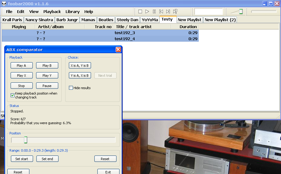The image size is (281, 174).
Task: Click the foobar2000 alien logo icon
Action: click(4, 4)
